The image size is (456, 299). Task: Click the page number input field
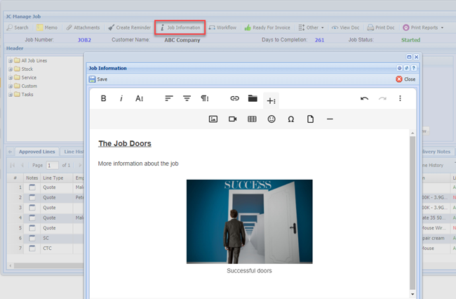point(53,165)
